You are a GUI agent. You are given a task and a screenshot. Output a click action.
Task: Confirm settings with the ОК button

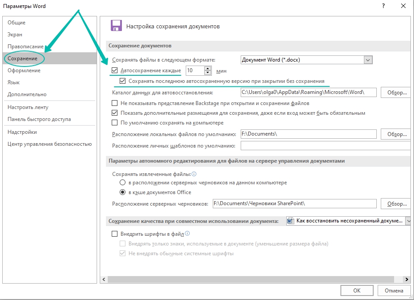[x=357, y=291]
